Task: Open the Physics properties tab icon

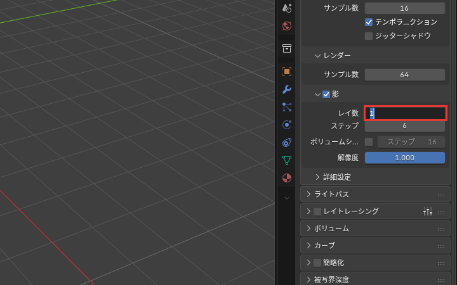Action: click(x=287, y=125)
